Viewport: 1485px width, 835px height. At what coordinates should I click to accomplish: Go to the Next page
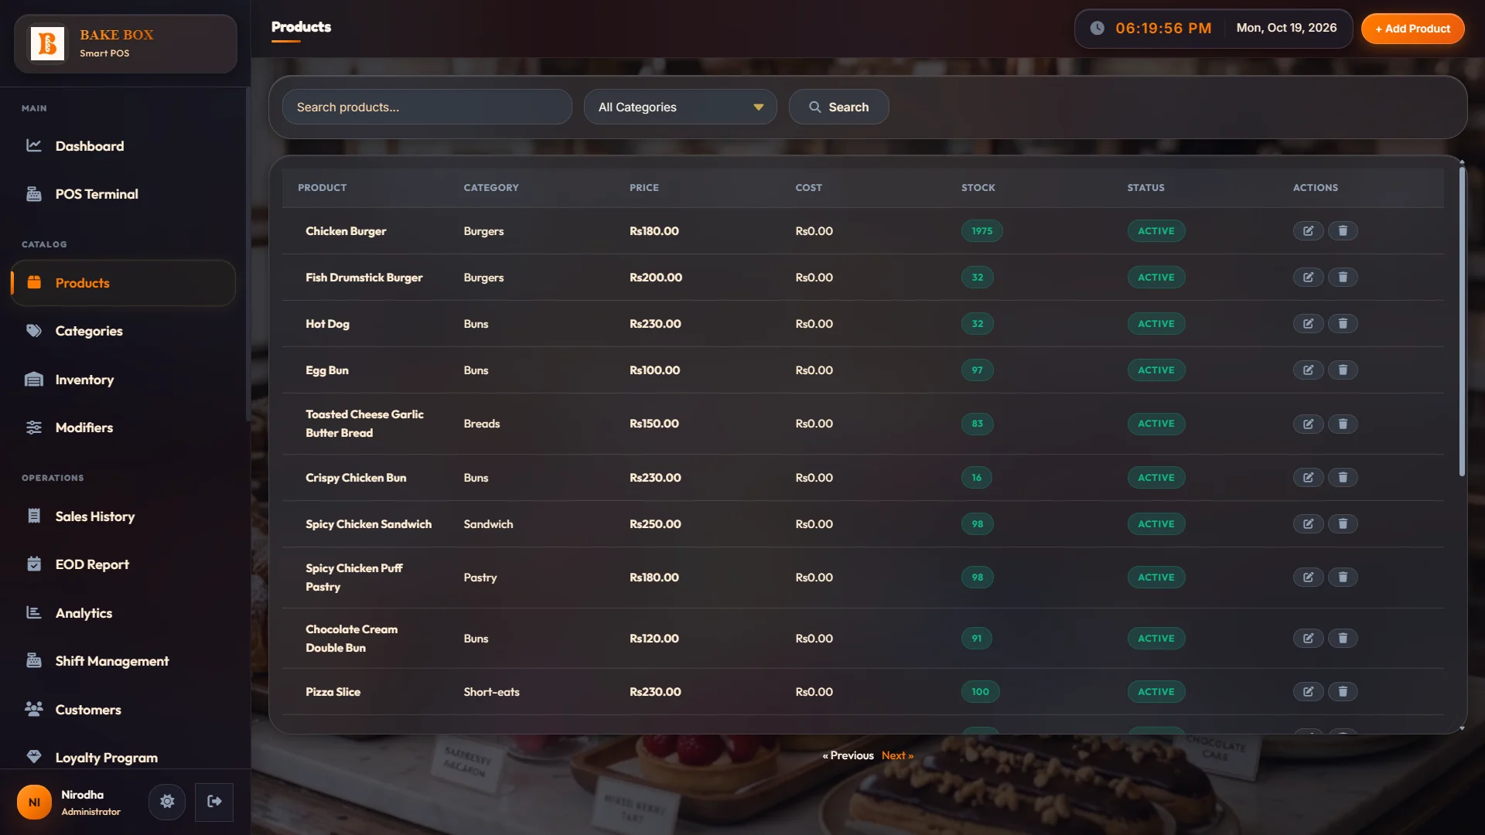click(x=897, y=755)
